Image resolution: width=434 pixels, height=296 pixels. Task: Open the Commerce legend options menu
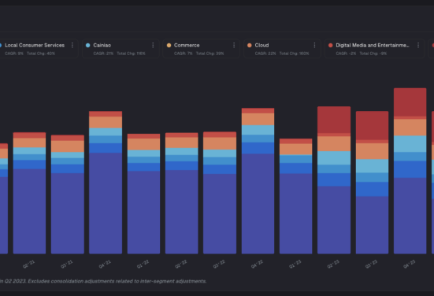pyautogui.click(x=234, y=45)
